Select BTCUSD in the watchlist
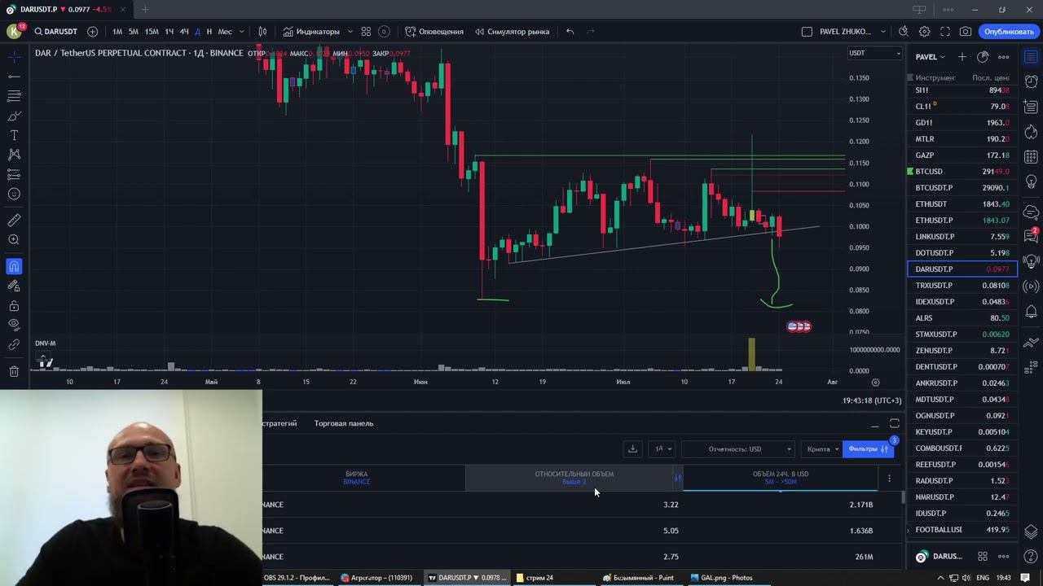This screenshot has height=586, width=1043. pos(962,172)
